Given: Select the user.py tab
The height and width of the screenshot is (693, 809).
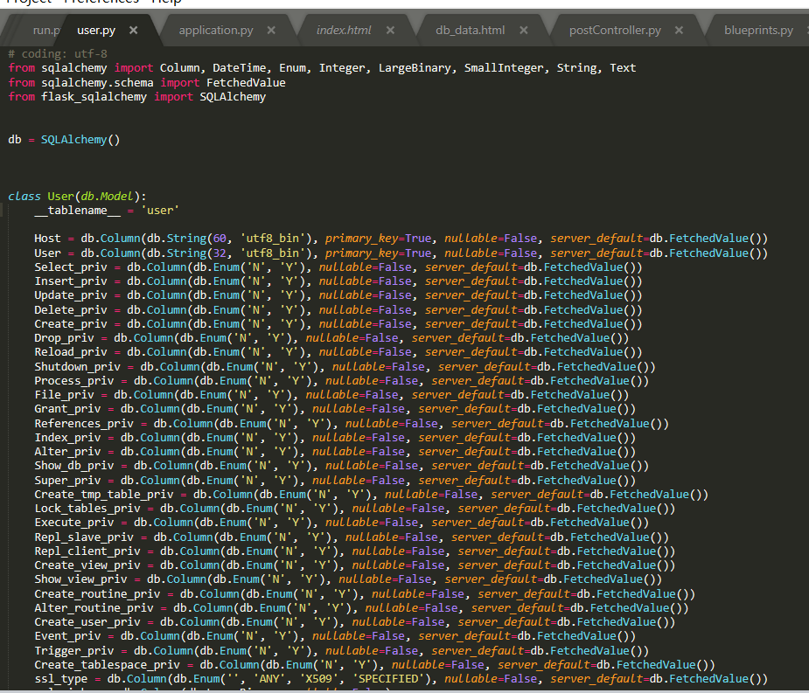Looking at the screenshot, I should tap(96, 31).
